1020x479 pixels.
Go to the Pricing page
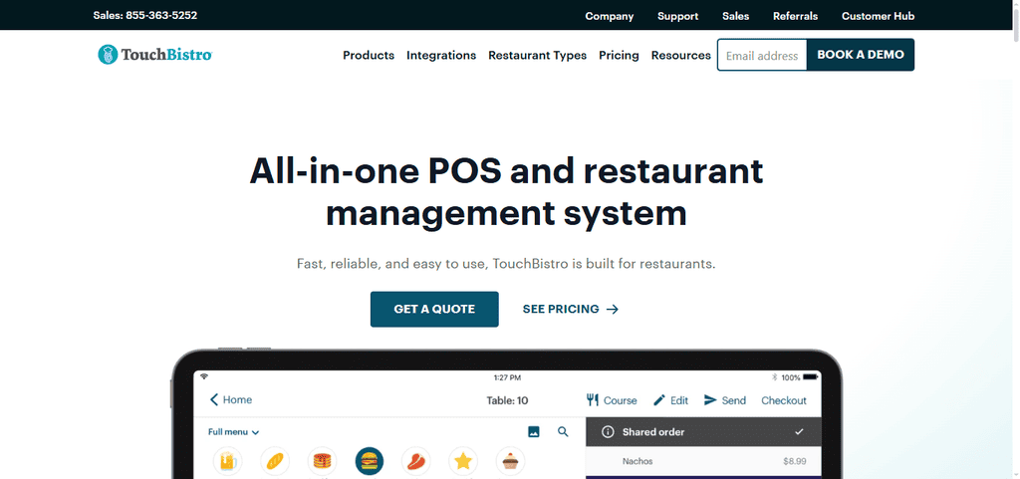[x=619, y=55]
